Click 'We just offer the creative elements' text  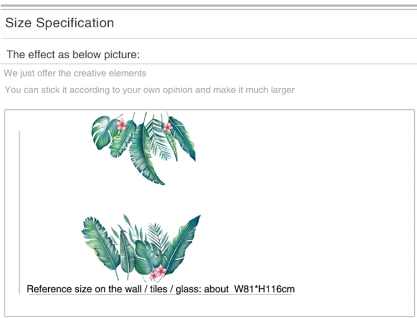[75, 73]
